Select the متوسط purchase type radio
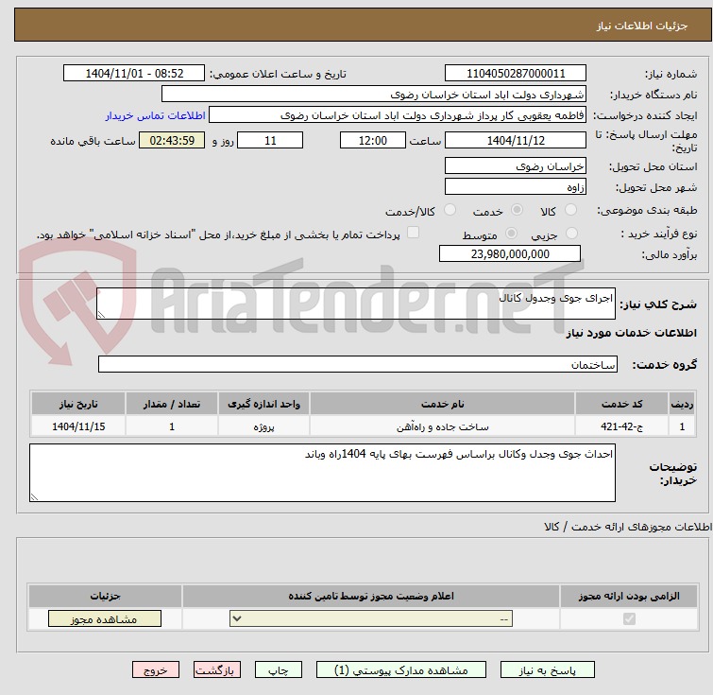 click(512, 234)
